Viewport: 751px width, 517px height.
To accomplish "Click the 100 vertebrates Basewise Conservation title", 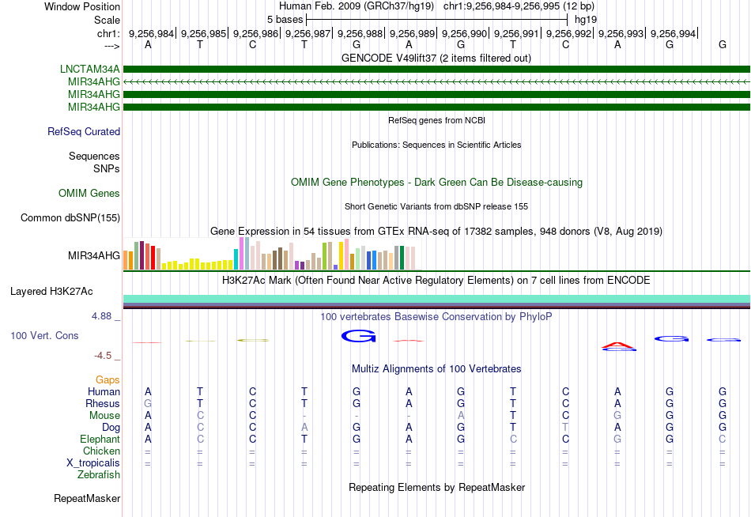I will [436, 317].
